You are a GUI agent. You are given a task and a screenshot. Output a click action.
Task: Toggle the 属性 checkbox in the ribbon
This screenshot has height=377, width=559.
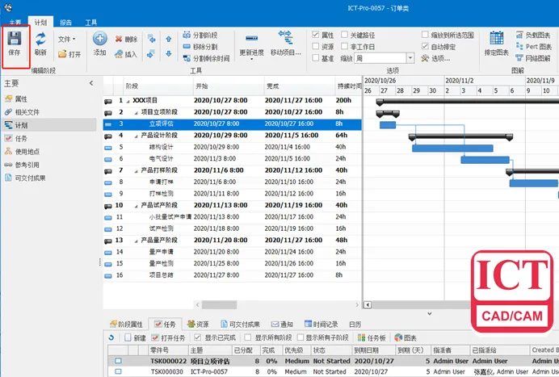tap(316, 36)
